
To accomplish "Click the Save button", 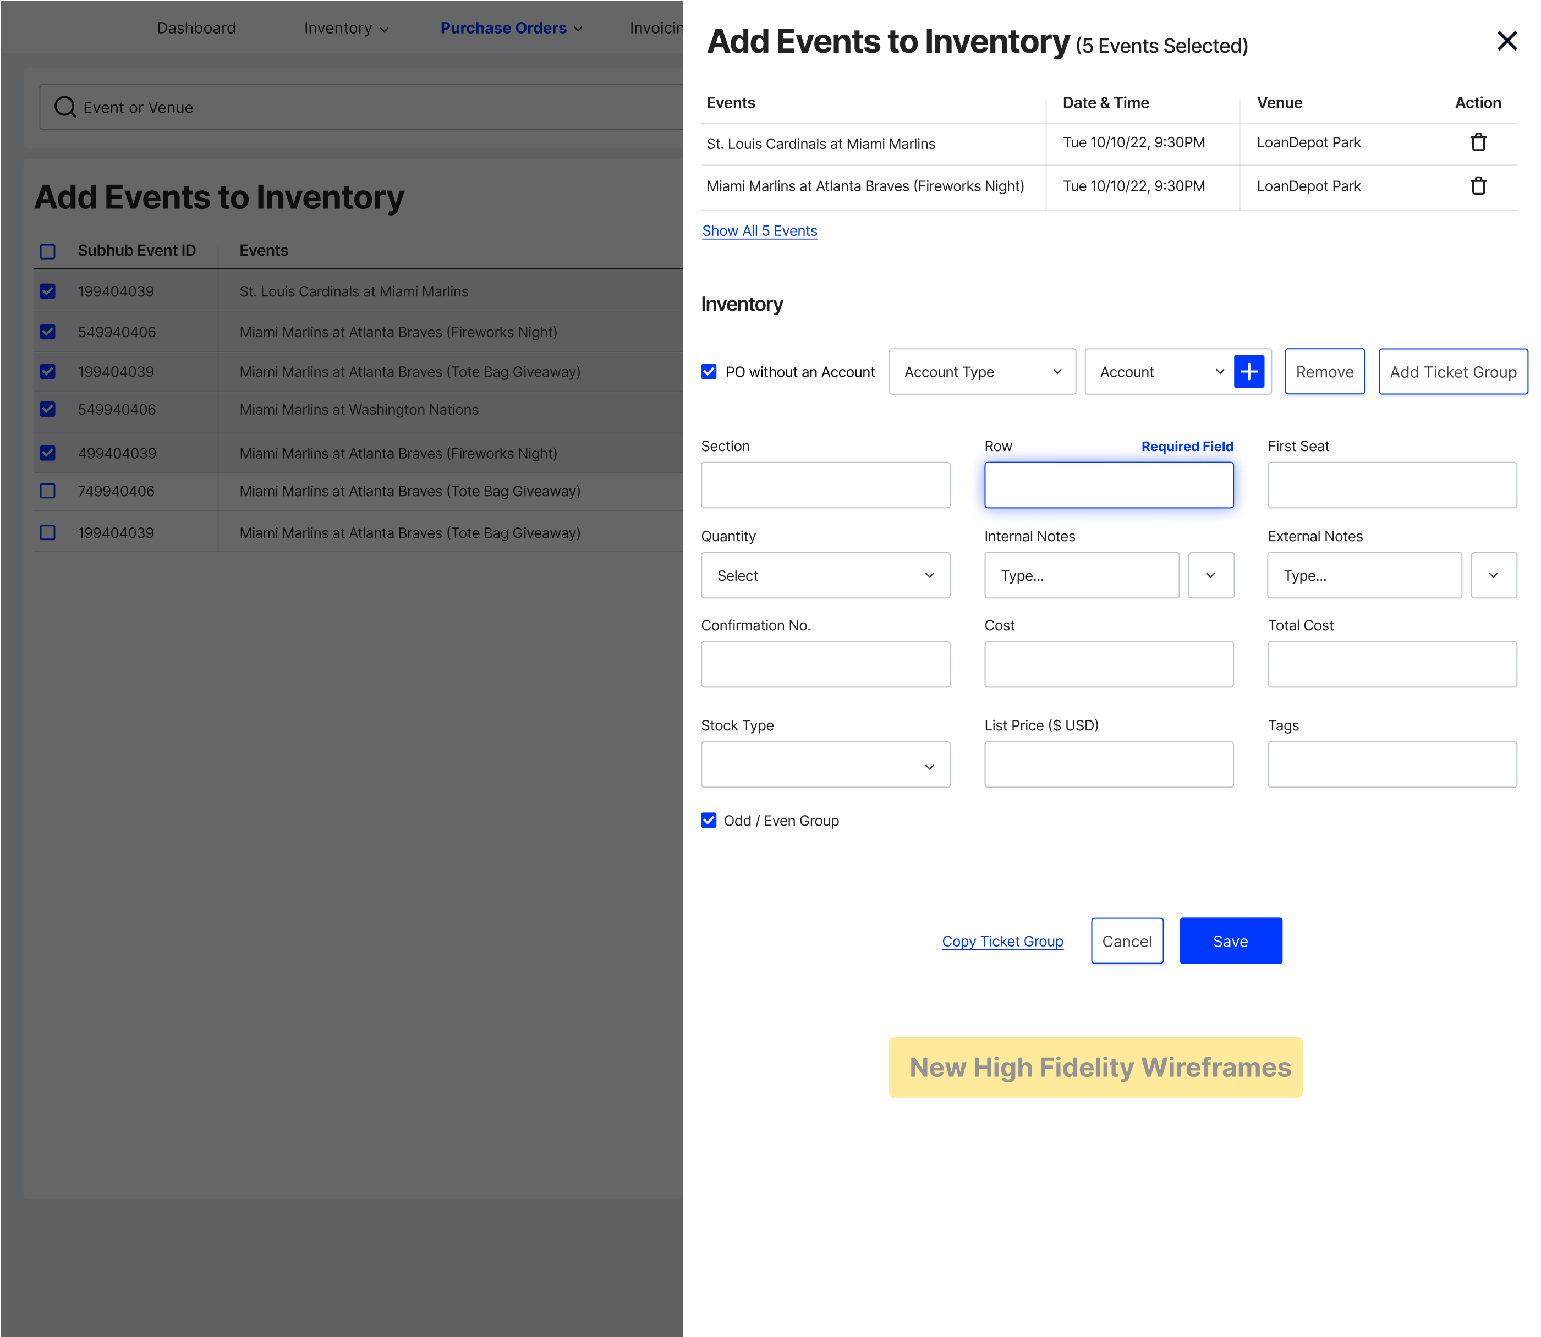I will pyautogui.click(x=1230, y=941).
